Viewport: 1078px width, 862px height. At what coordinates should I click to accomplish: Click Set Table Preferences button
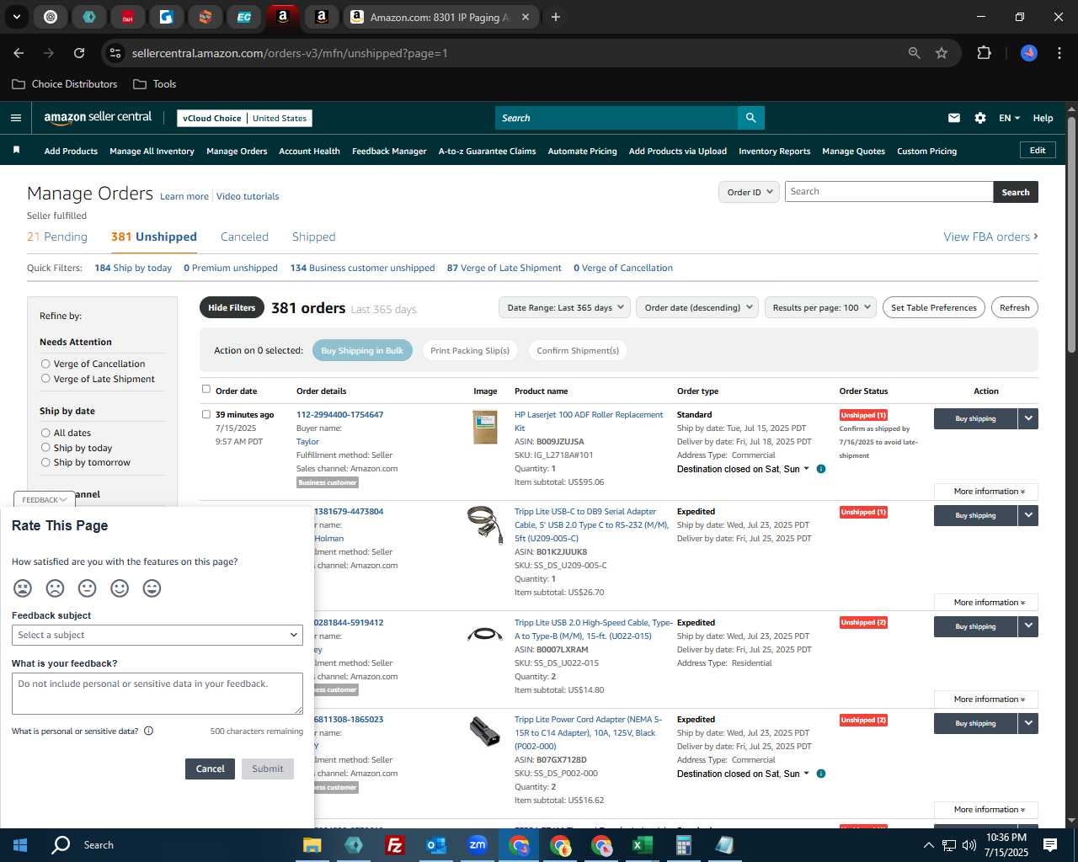pos(934,307)
